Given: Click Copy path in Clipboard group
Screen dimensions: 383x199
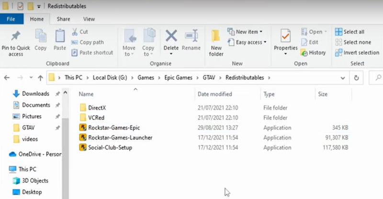Looking at the screenshot, I should coord(88,42).
